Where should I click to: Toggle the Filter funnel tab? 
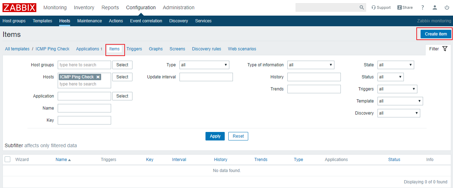coord(438,49)
